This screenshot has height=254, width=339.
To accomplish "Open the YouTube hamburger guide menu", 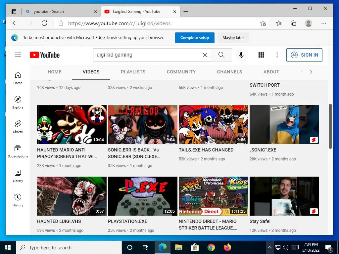I will point(18,55).
